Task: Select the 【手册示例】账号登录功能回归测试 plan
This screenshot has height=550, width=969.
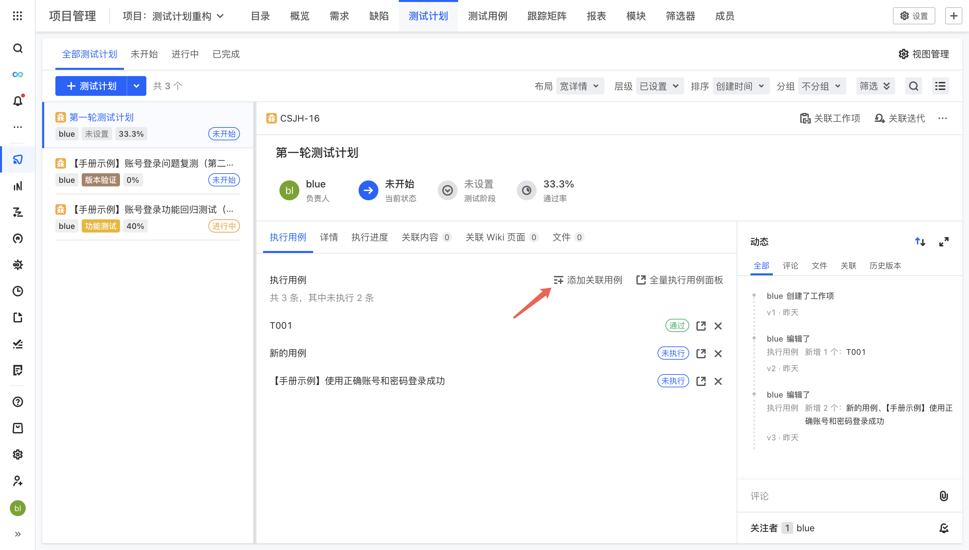Action: coord(147,218)
